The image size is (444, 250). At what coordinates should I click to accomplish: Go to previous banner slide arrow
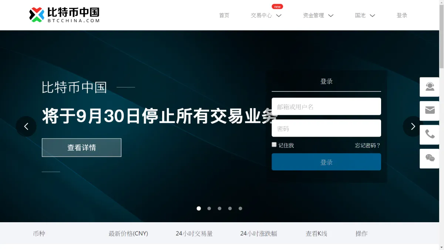[26, 126]
